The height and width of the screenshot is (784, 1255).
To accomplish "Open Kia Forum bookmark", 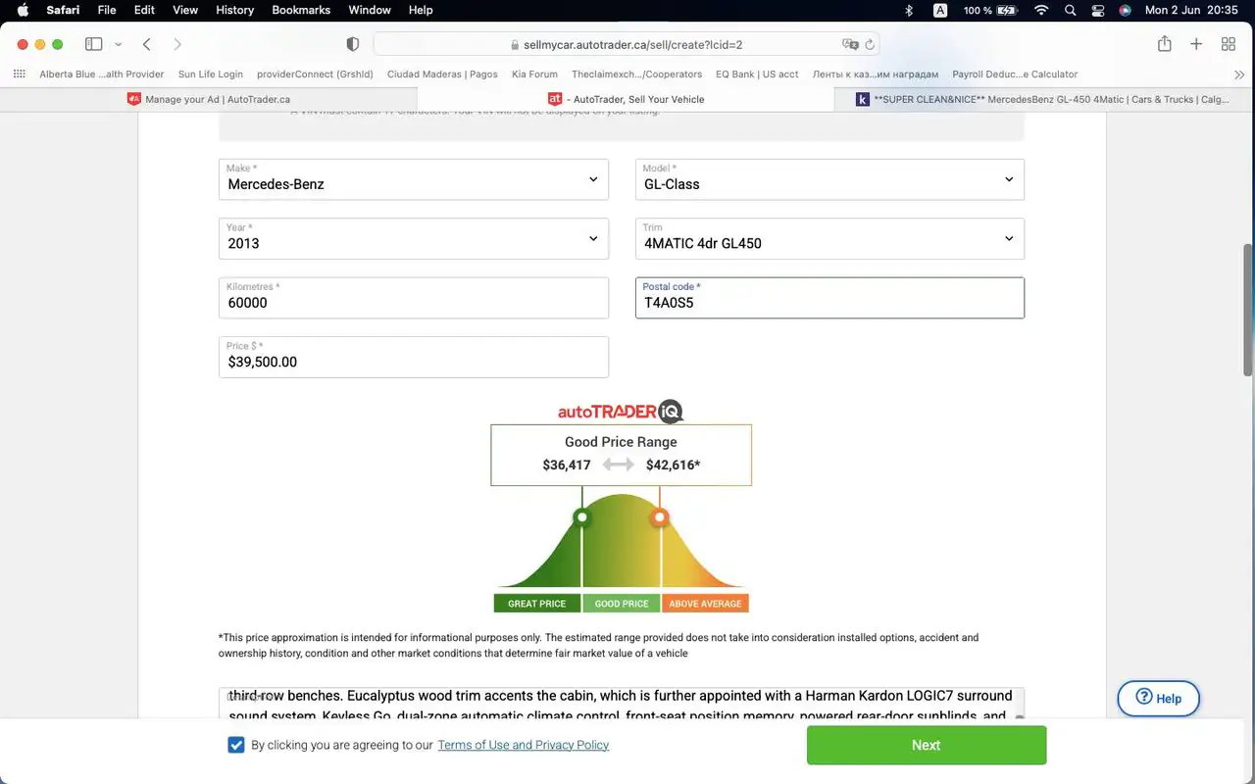I will coord(534,73).
